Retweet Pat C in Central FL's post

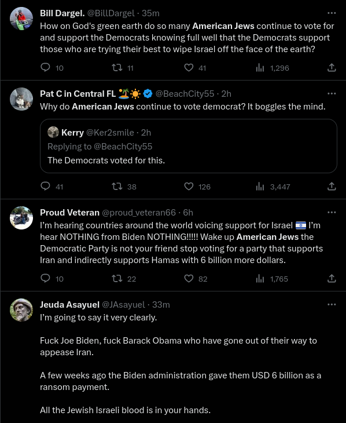pos(117,186)
